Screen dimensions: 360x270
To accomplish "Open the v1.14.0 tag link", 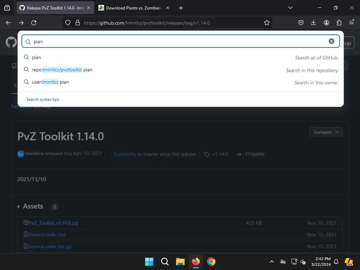I will coord(216,154).
